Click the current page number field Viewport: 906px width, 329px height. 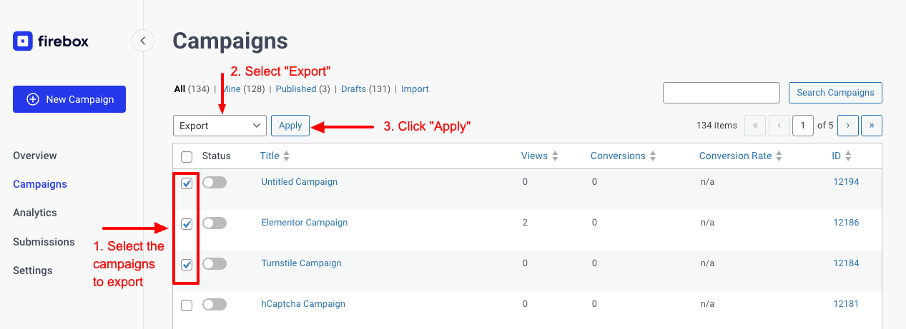coord(803,126)
